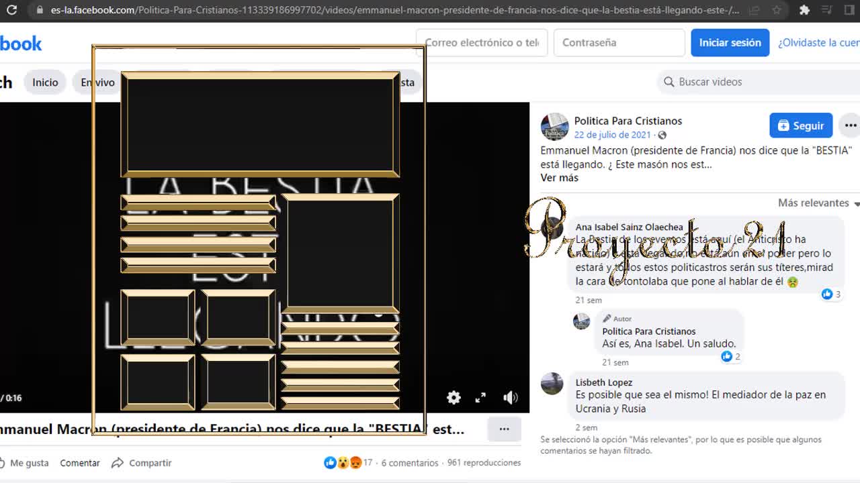The height and width of the screenshot is (483, 860).
Task: Click the video title below the player
Action: coord(232,429)
